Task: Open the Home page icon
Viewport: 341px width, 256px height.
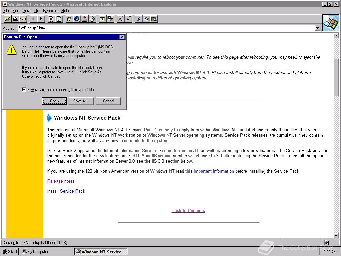Action: 69,19
